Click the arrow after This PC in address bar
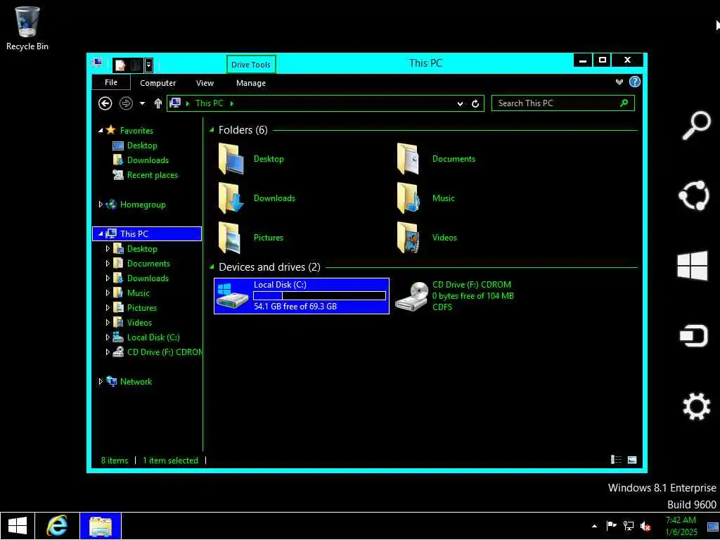Viewport: 720px width, 540px height. point(231,104)
